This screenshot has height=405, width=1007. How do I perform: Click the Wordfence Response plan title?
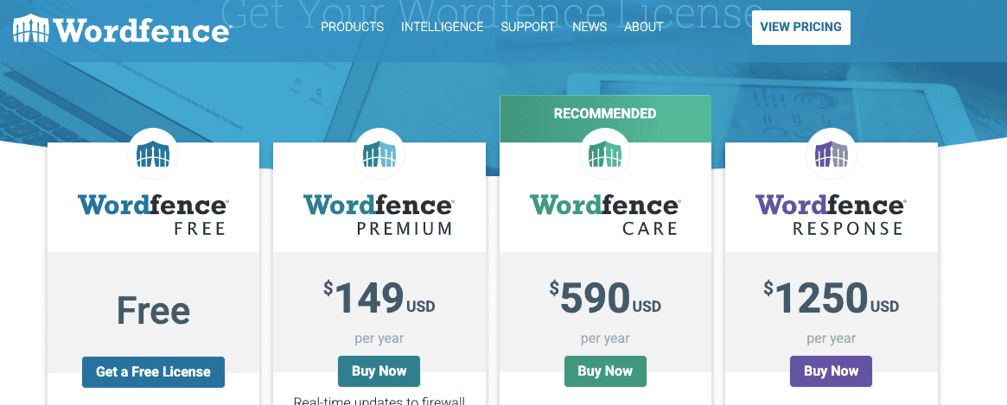coord(831,214)
